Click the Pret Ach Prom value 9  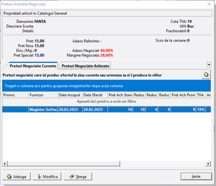tap(183, 109)
